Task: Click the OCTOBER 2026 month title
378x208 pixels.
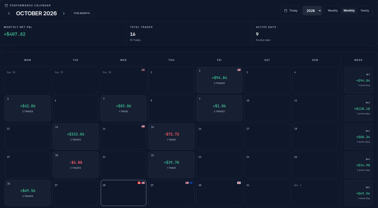Action: click(x=37, y=13)
